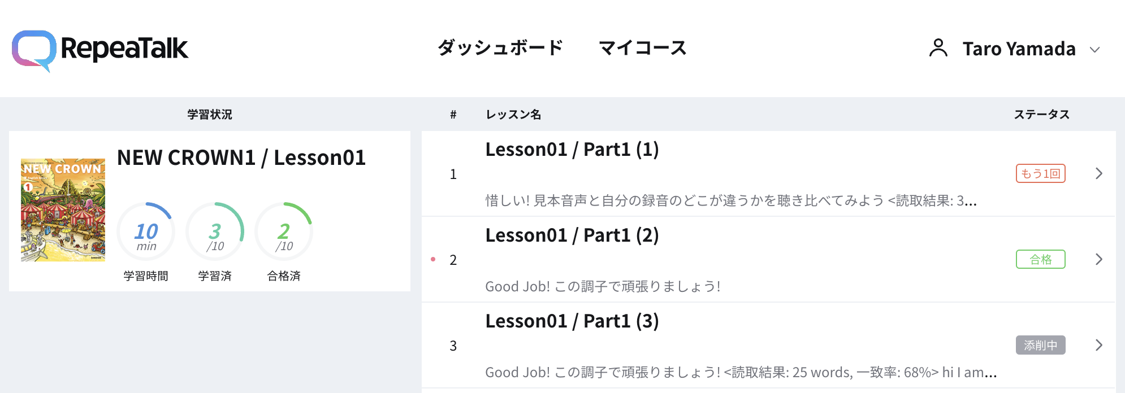Open lesson Lesson01 / Part1 (1)
The image size is (1125, 393).
572,150
